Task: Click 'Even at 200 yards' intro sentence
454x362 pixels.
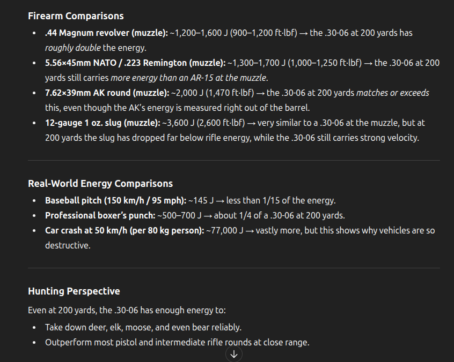Action: click(127, 310)
